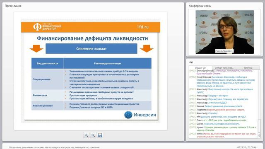Click Олеся's chat message
The image size is (265, 149).
(x=214, y=124)
